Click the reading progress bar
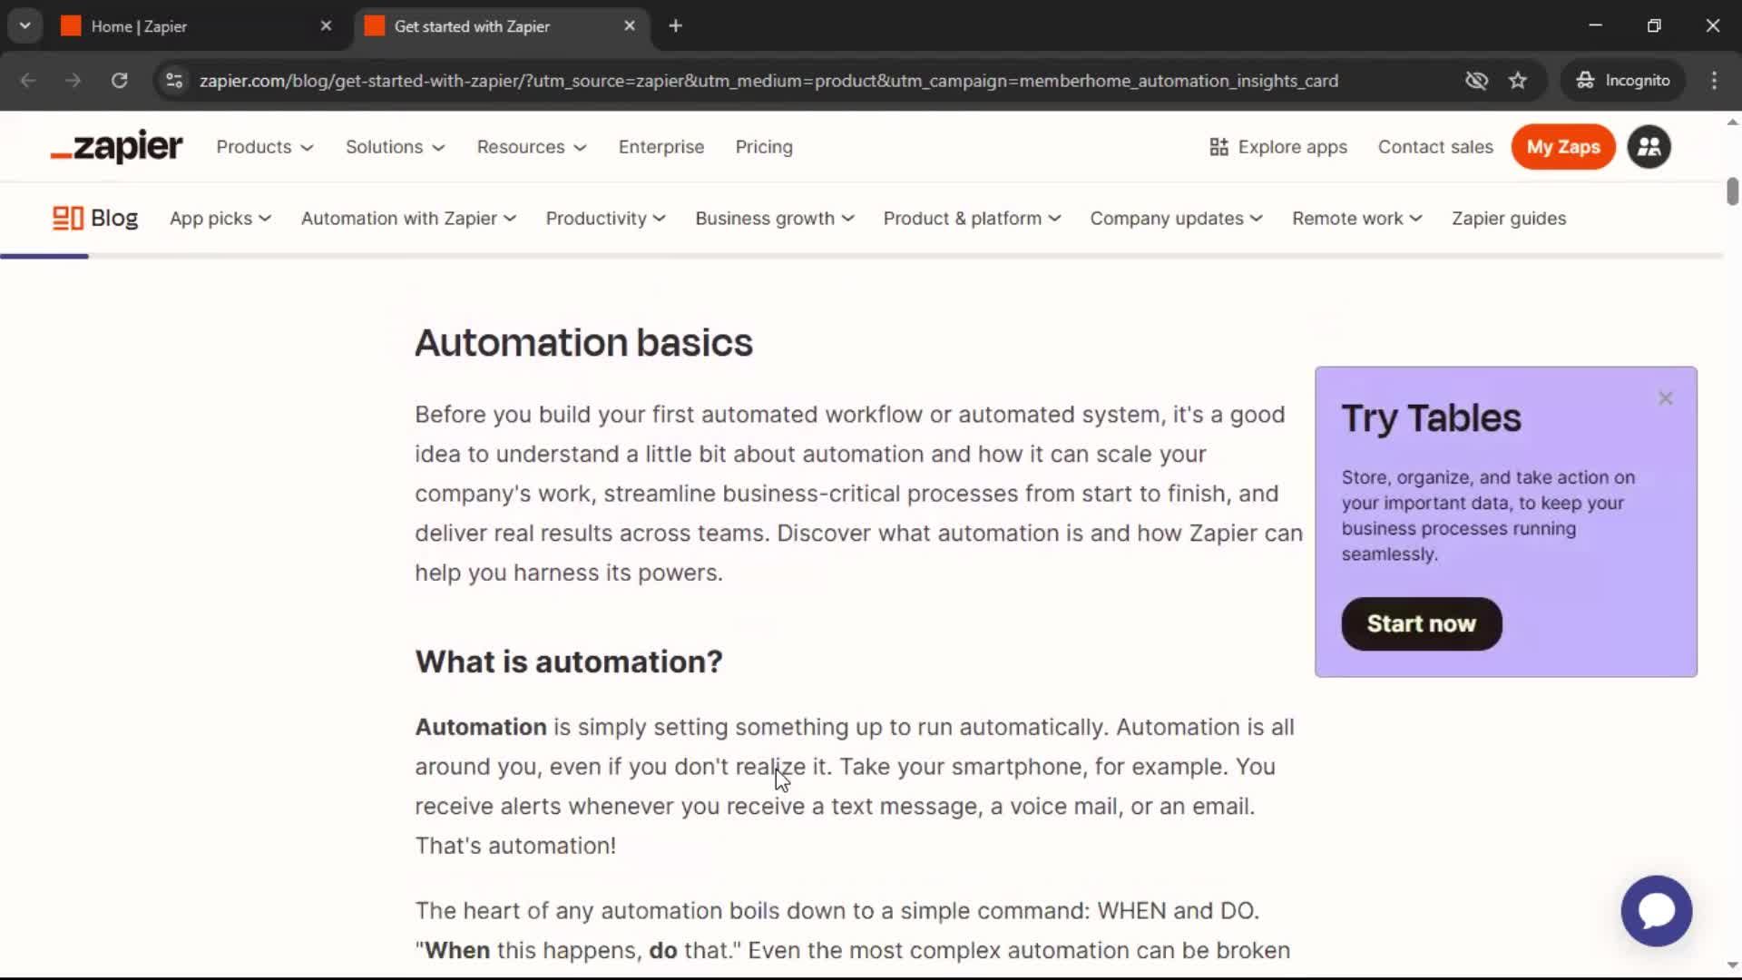The image size is (1742, 980). coord(861,257)
